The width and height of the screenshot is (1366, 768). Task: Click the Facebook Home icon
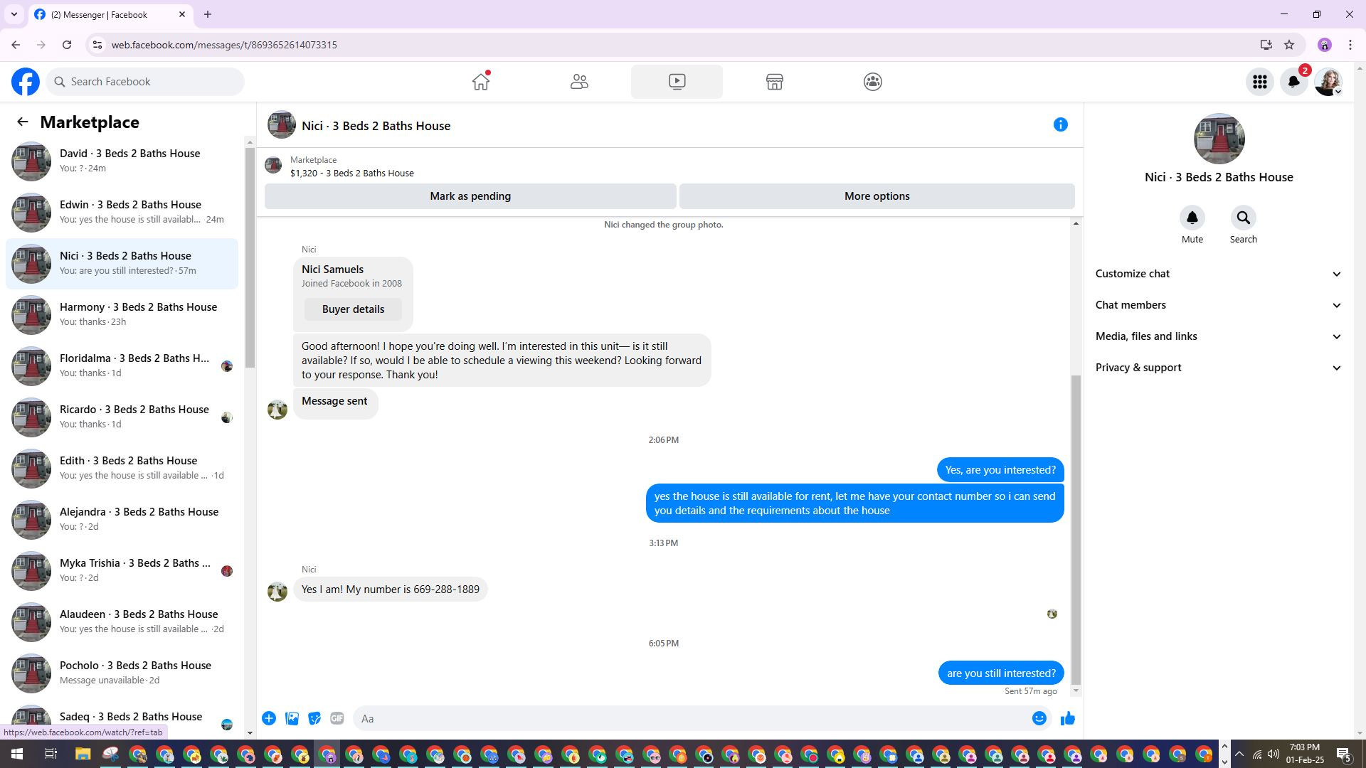(481, 82)
